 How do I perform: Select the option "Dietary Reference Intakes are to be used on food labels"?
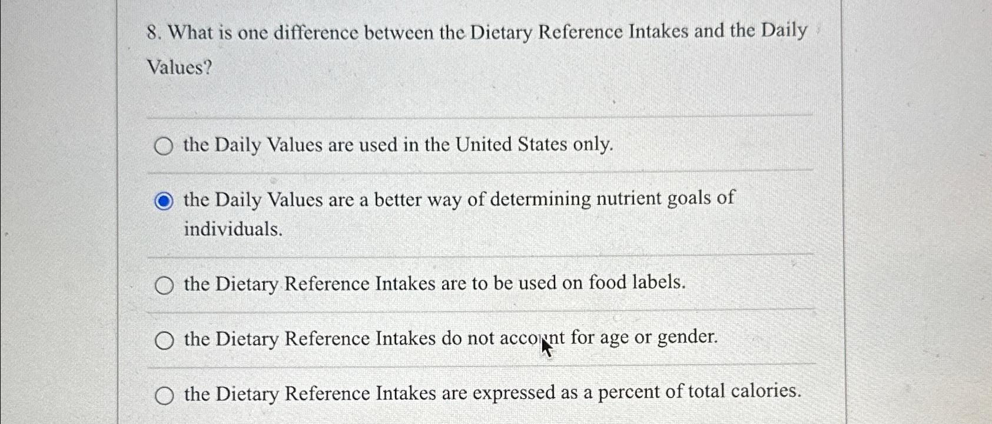tap(165, 285)
